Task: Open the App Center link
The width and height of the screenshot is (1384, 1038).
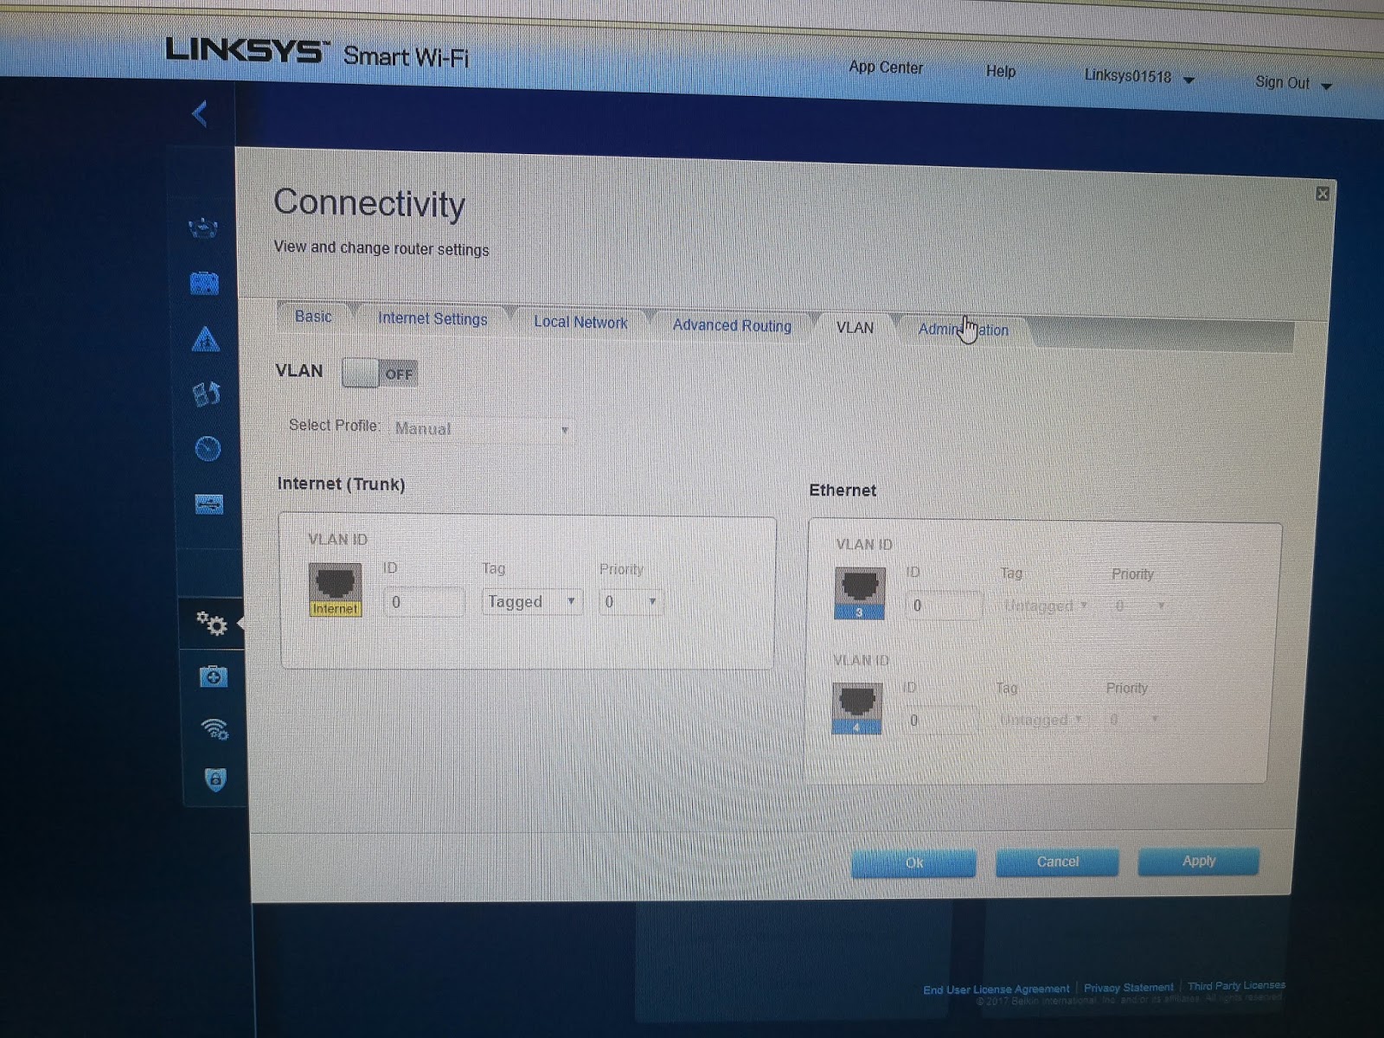Action: pyautogui.click(x=886, y=67)
